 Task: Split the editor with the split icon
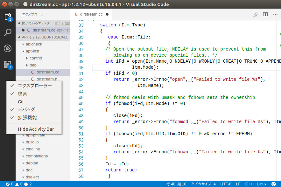[265, 14]
